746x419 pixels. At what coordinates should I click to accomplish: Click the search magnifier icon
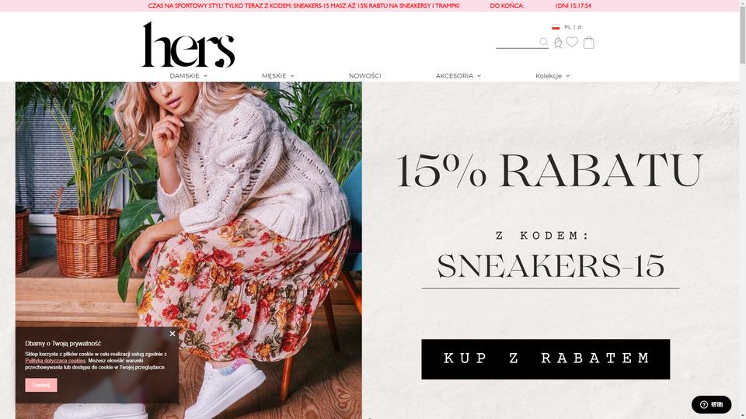[544, 42]
